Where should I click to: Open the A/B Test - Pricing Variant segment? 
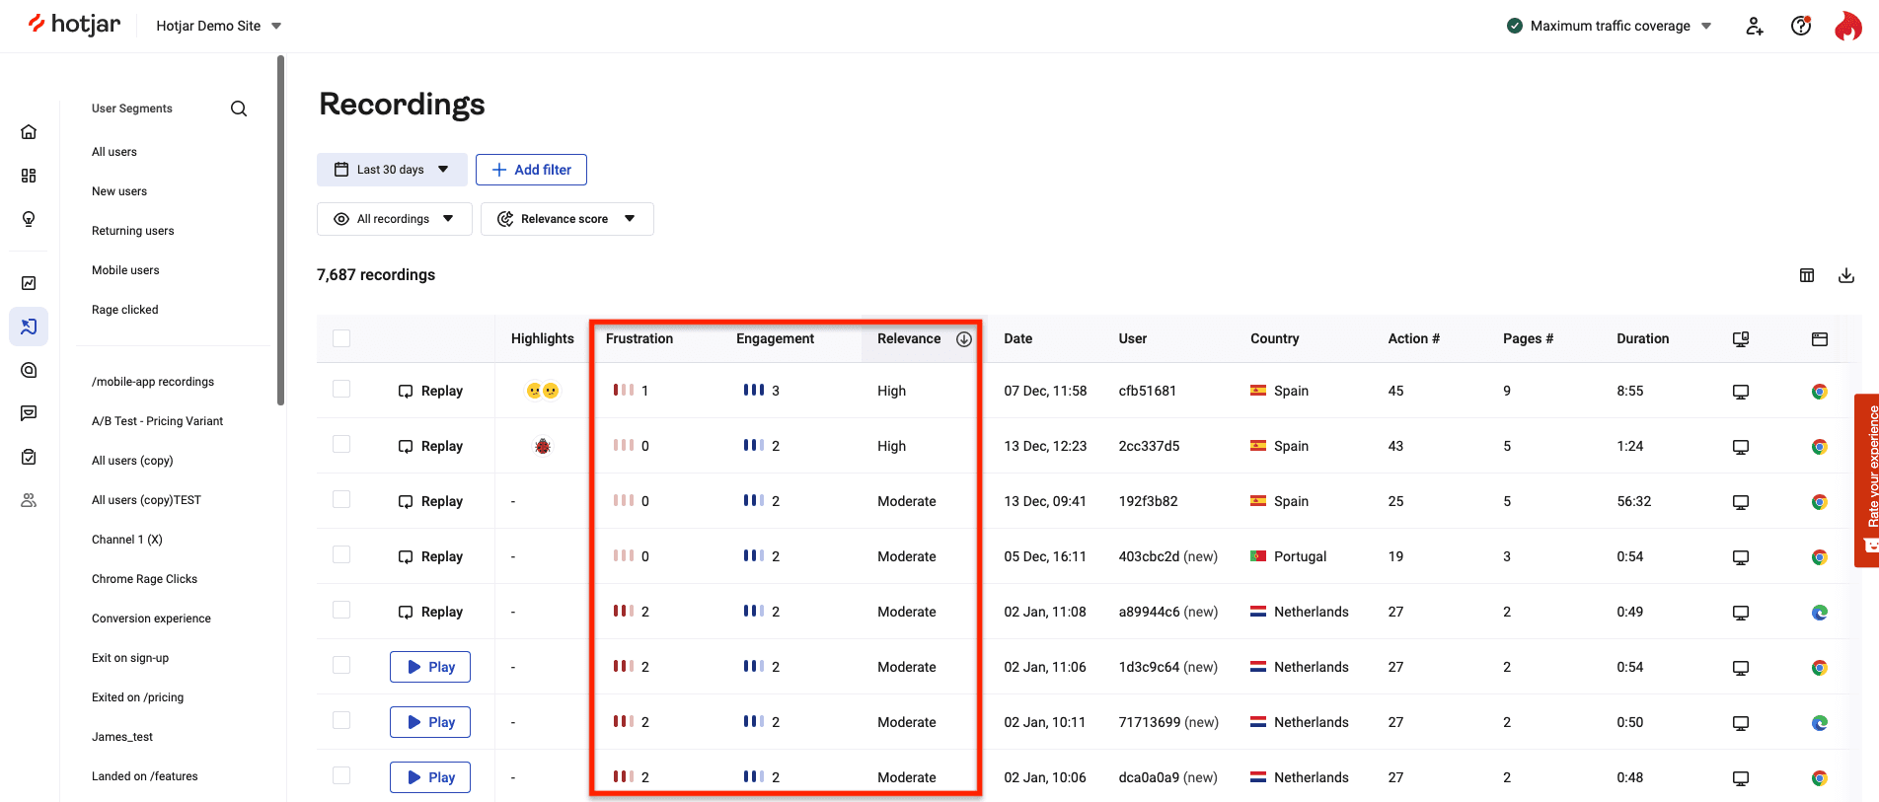(x=157, y=421)
